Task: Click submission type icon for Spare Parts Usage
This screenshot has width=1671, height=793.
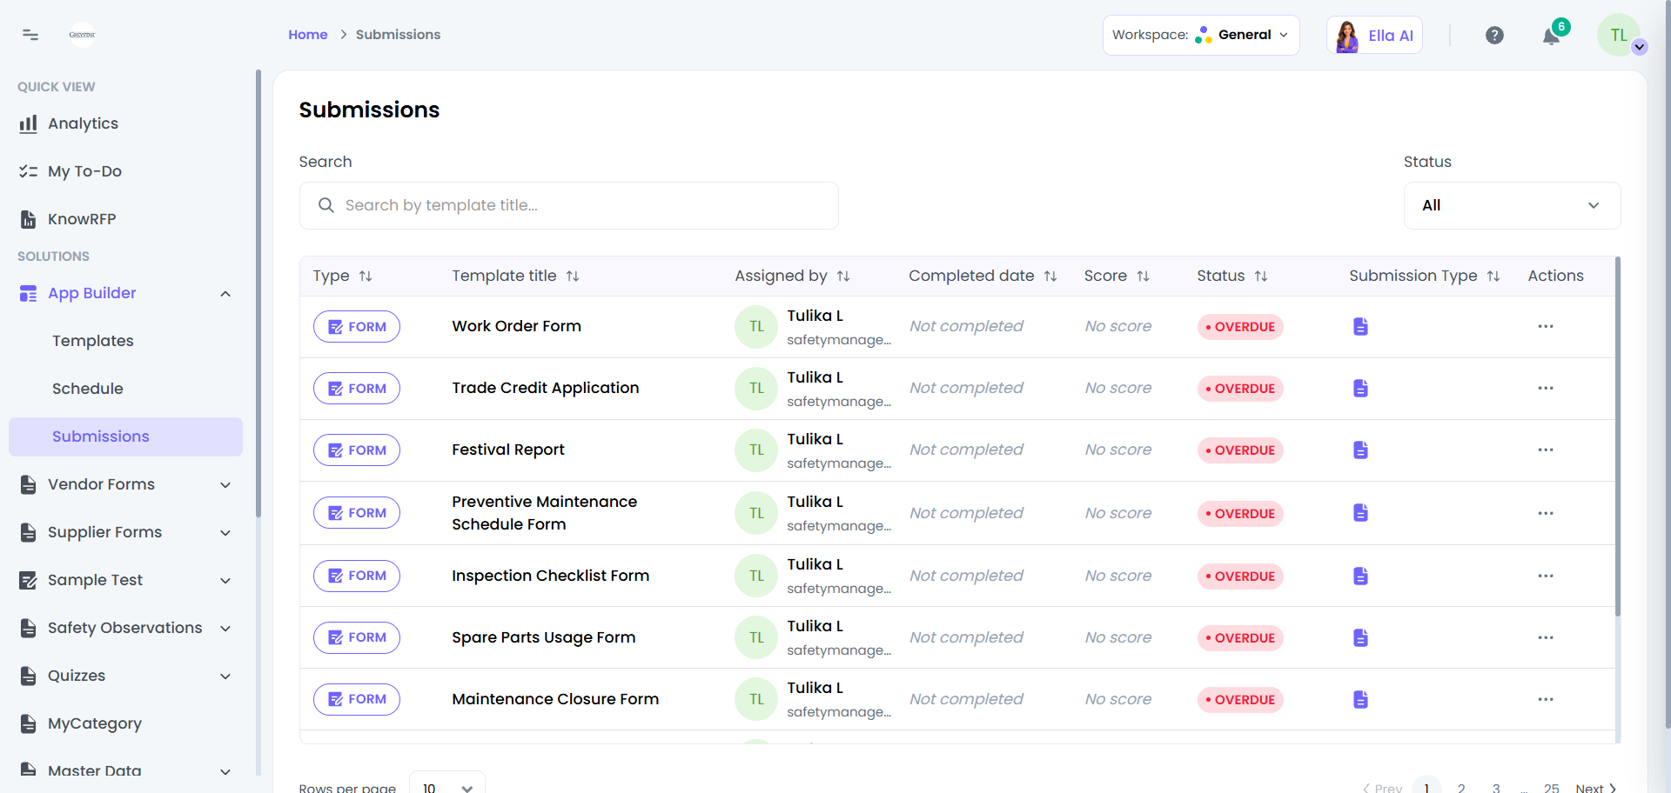Action: coord(1360,637)
